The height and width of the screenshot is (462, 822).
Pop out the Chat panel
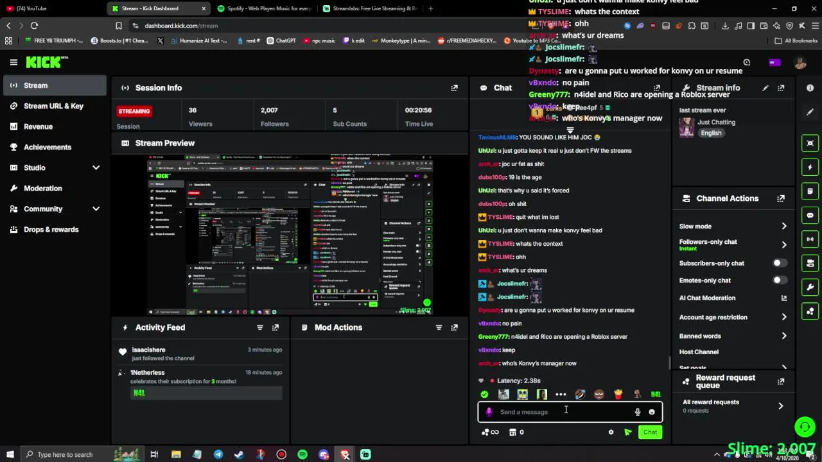[657, 88]
